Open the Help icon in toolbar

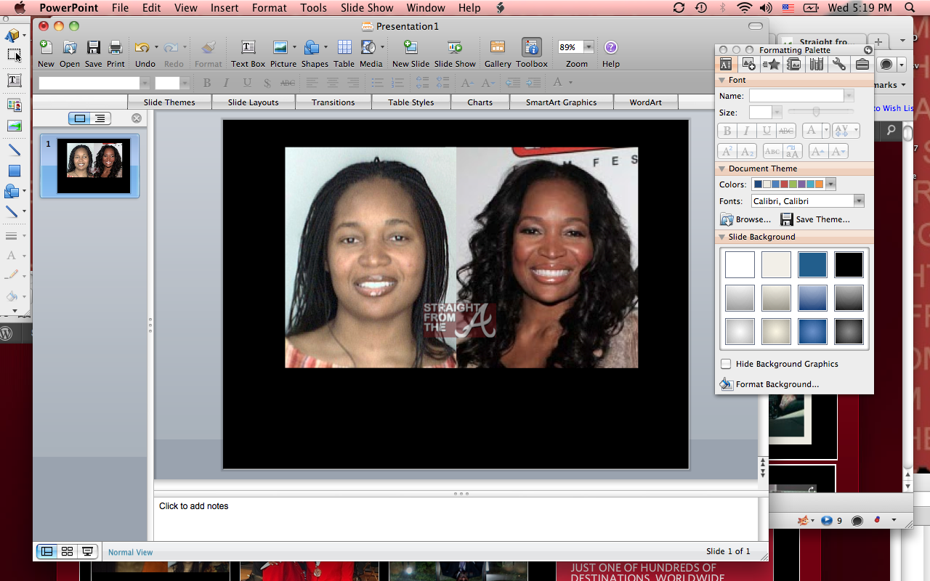(611, 48)
